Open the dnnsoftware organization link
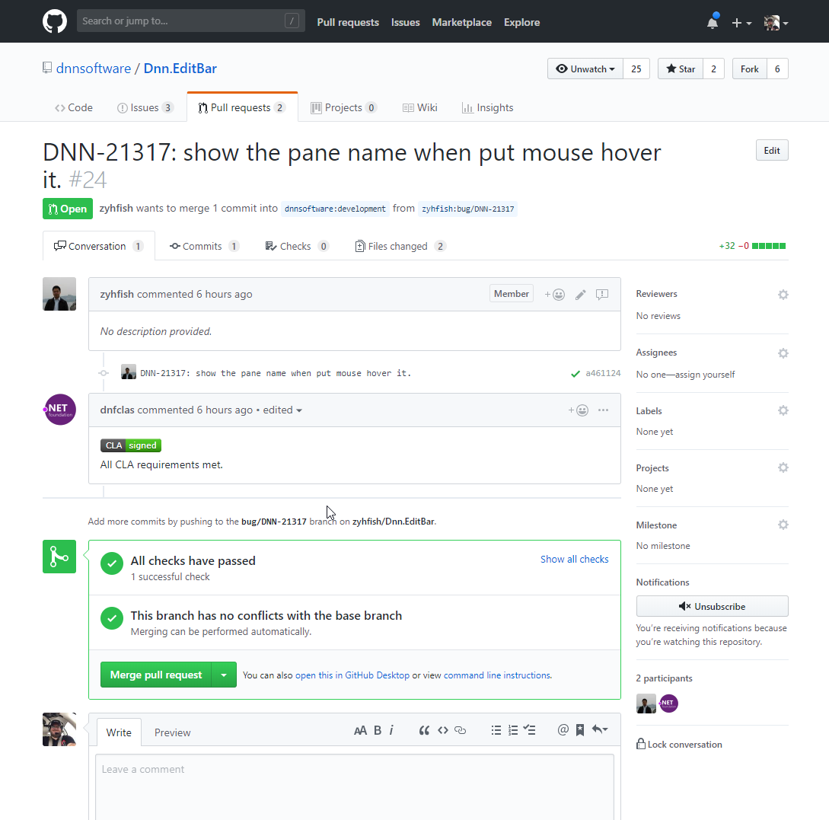 click(94, 69)
